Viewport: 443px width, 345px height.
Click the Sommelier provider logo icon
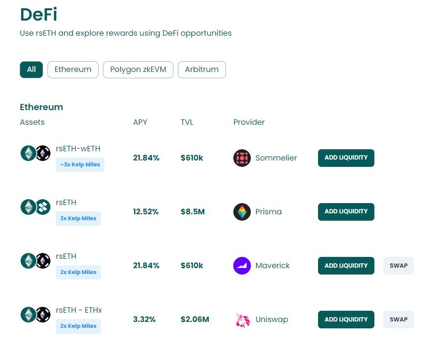(242, 158)
